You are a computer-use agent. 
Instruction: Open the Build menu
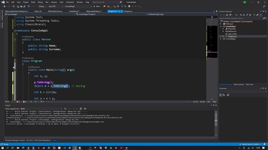(x=33, y=2)
